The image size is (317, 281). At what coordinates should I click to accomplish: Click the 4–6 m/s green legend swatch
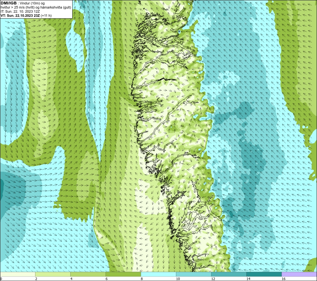[88, 274]
